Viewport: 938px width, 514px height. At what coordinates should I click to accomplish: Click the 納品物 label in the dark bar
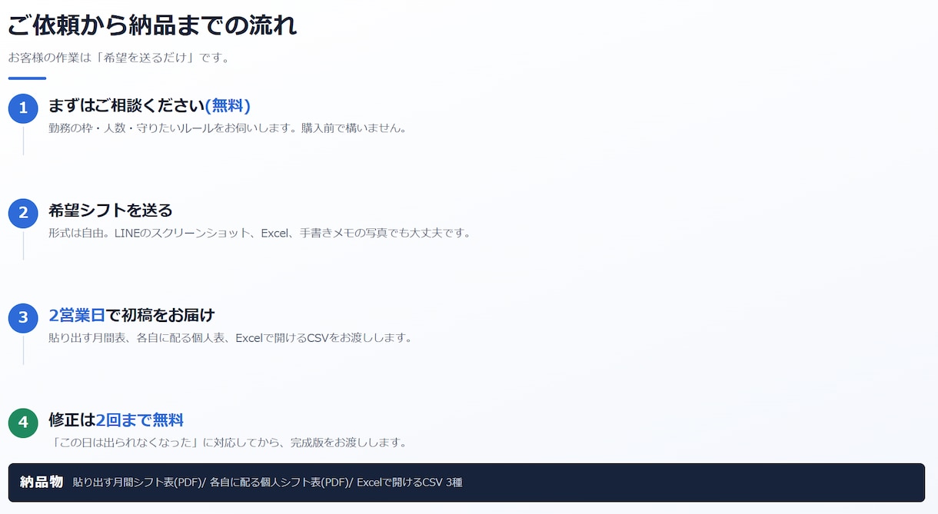click(42, 482)
